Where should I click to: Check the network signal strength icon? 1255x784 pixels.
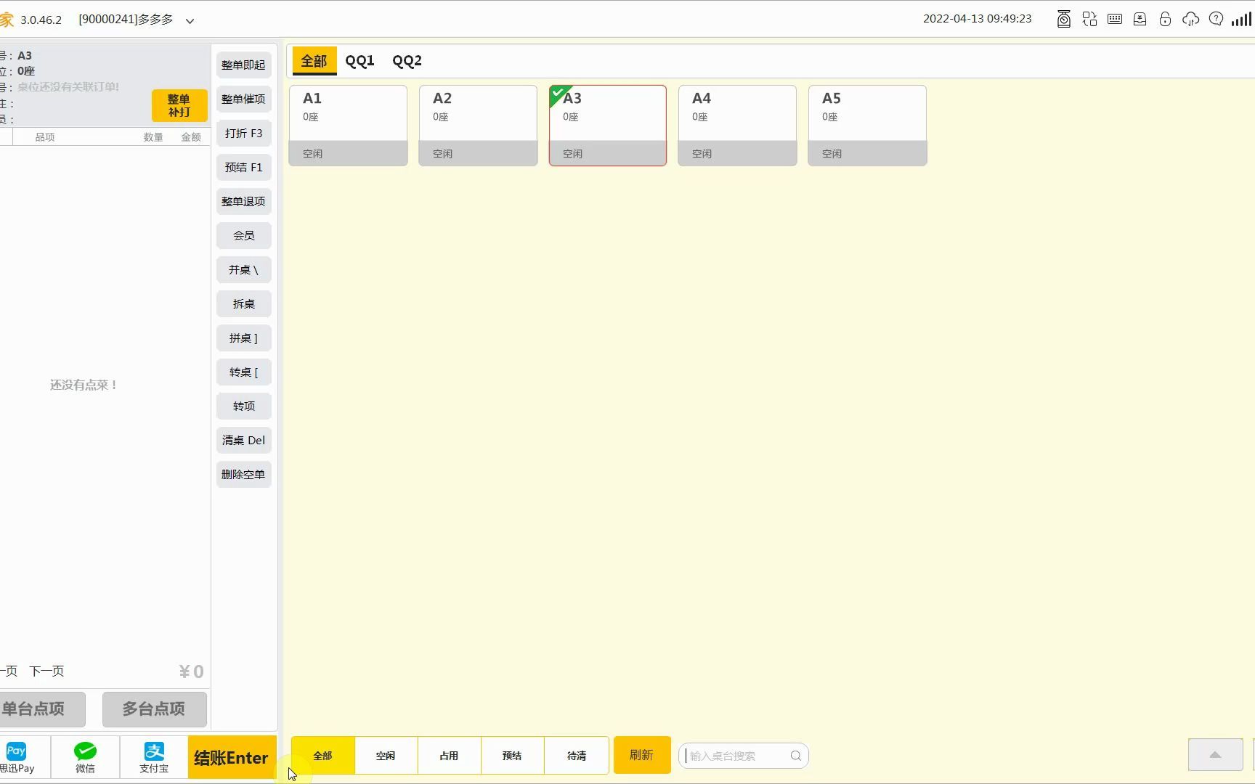tap(1241, 20)
